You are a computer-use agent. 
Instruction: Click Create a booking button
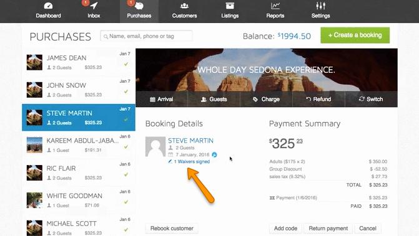pos(355,35)
